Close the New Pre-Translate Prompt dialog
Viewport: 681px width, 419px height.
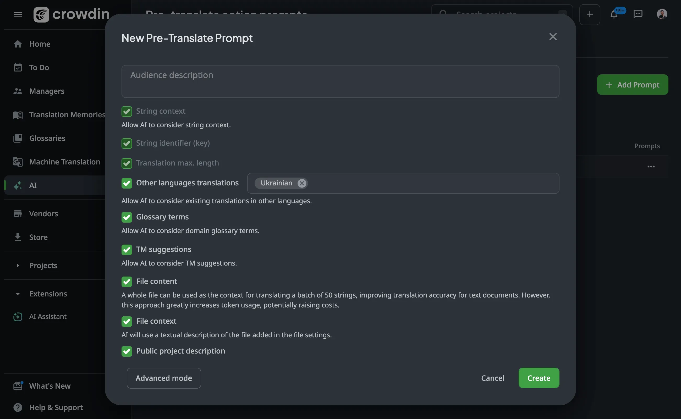click(553, 37)
